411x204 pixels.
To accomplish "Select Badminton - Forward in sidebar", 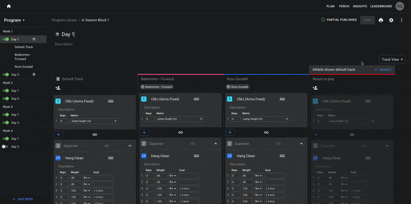I will click(23, 57).
